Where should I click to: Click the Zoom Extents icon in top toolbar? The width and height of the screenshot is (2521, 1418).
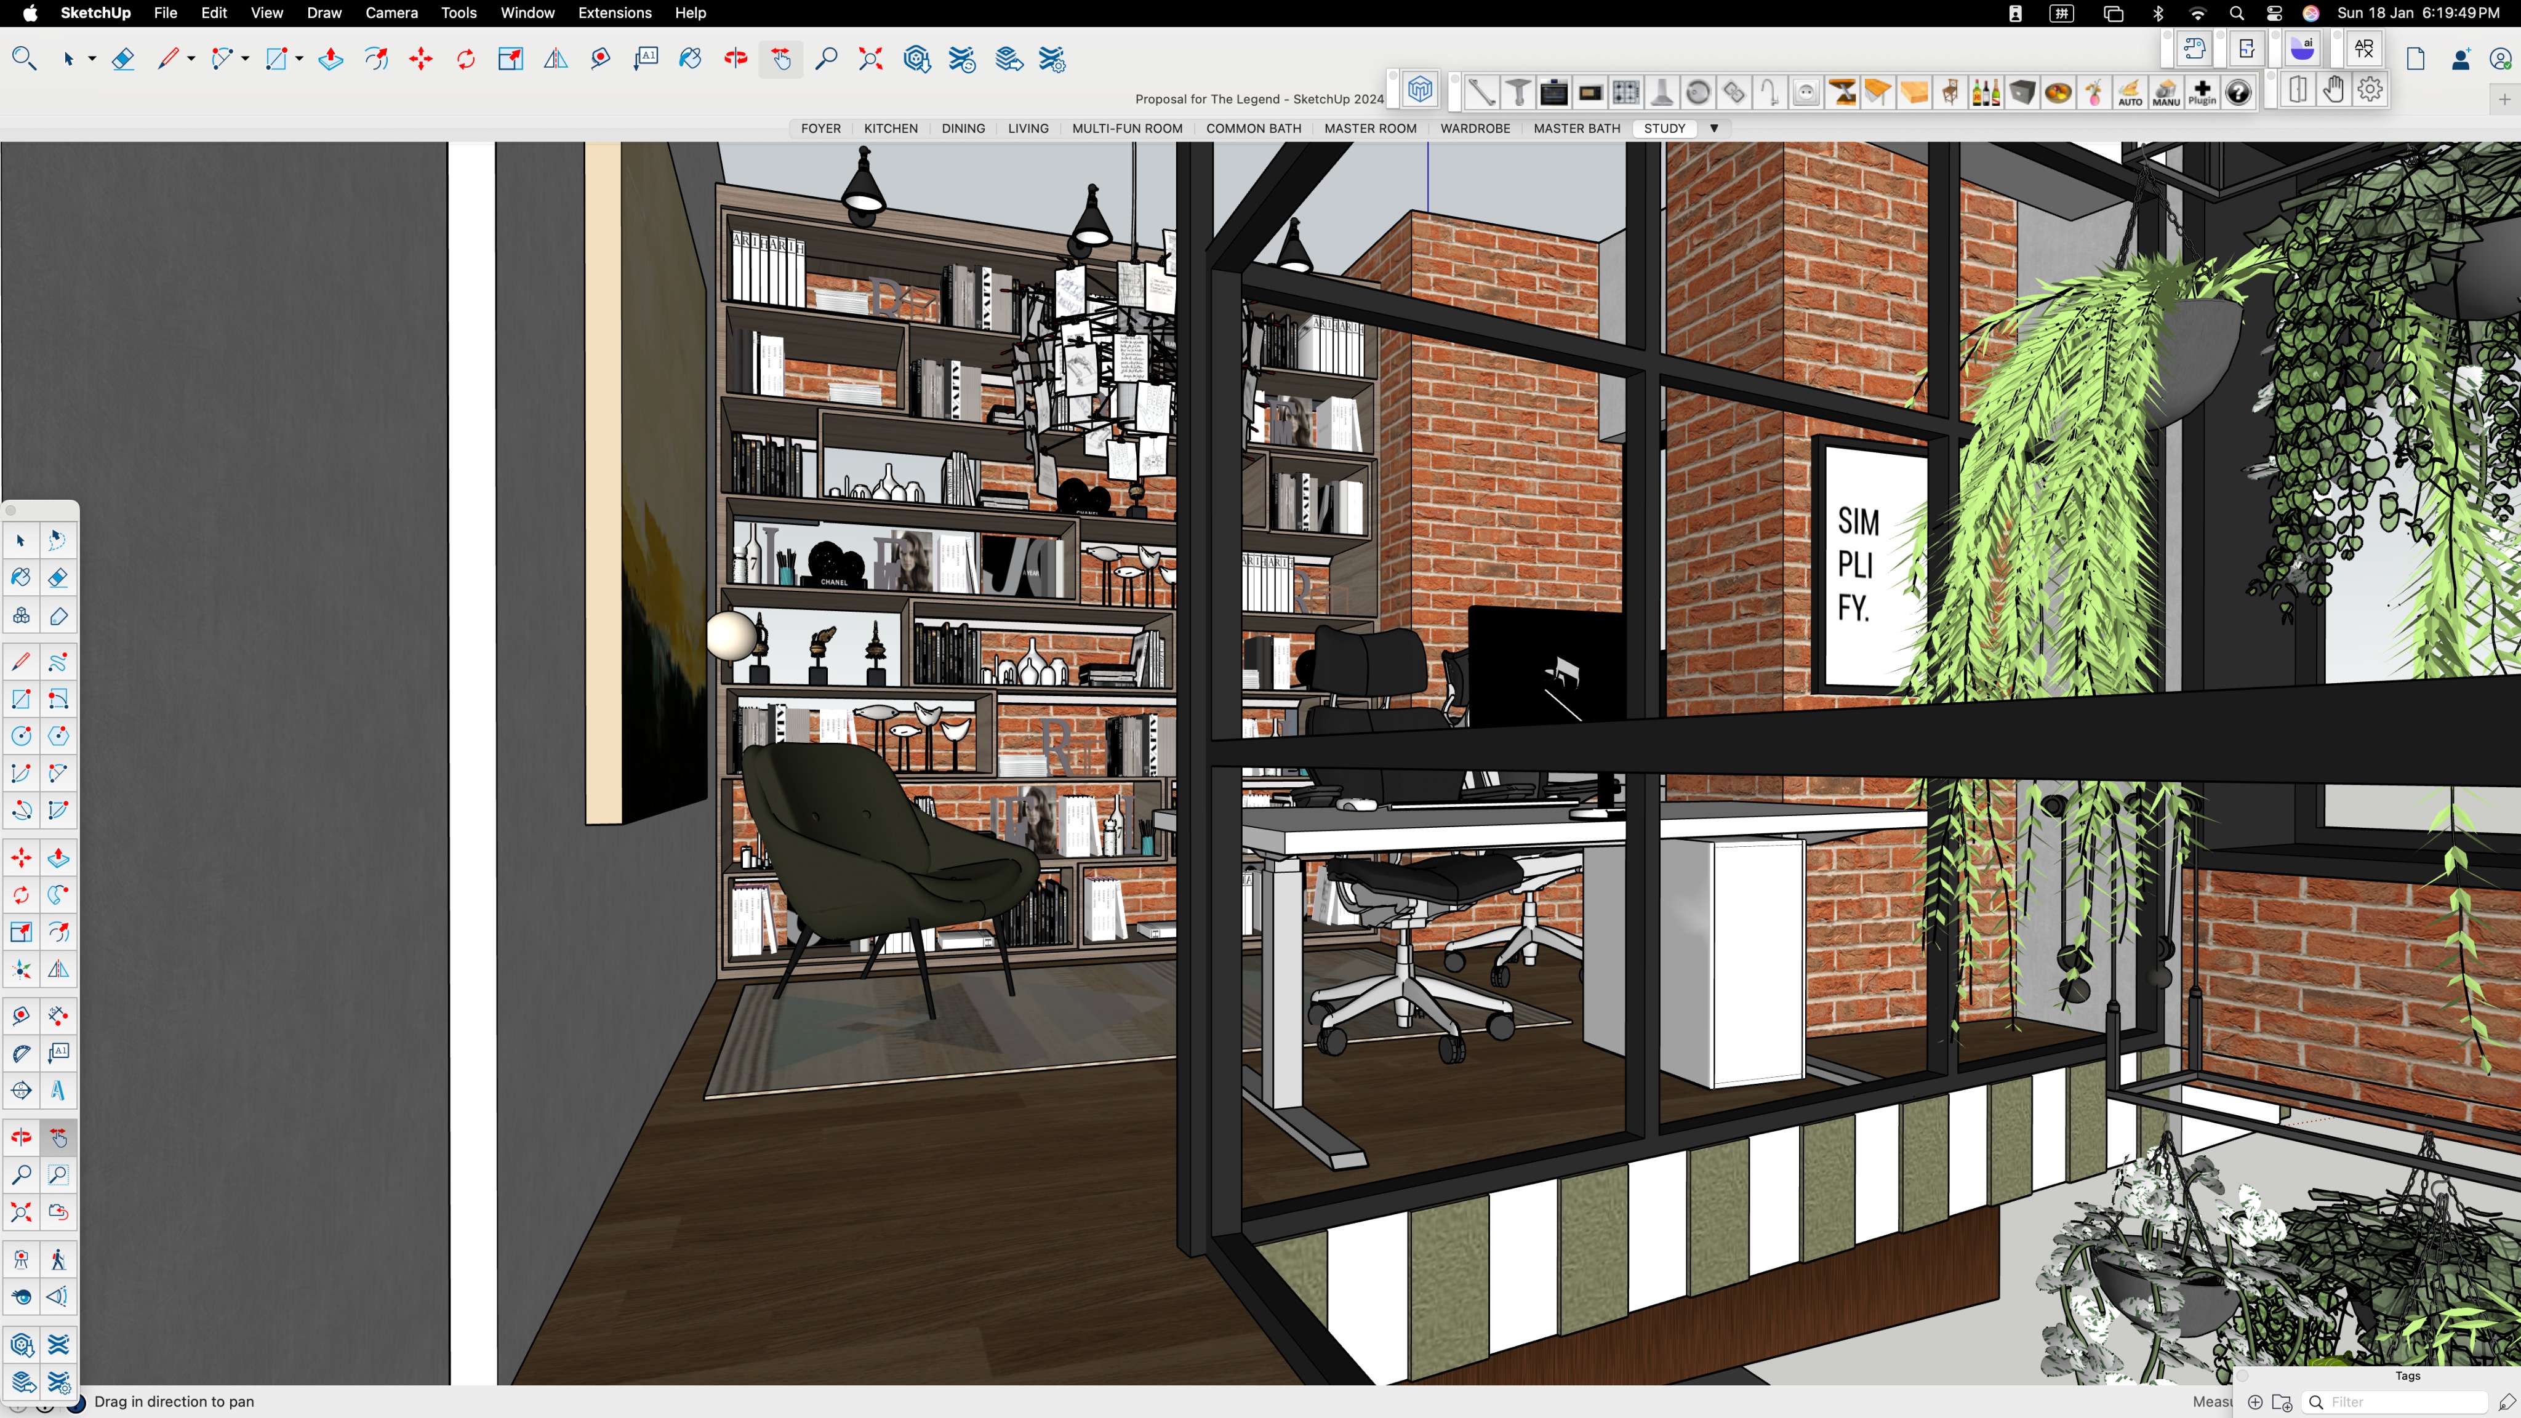[870, 60]
